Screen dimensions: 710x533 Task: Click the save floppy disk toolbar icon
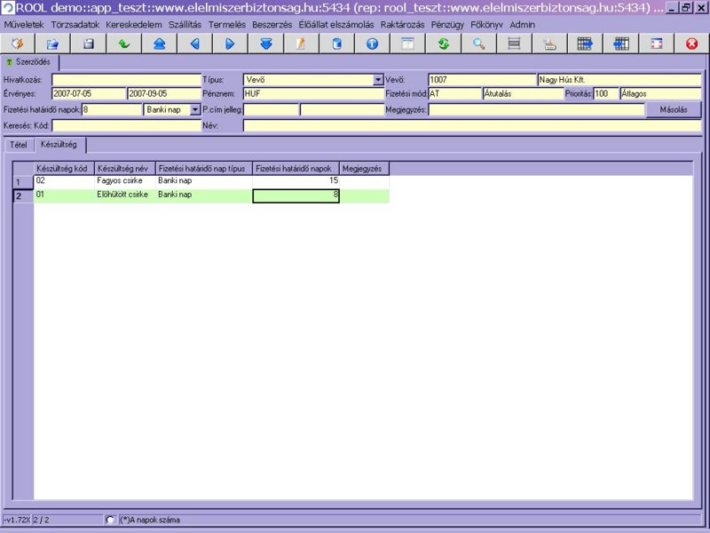pyautogui.click(x=88, y=44)
